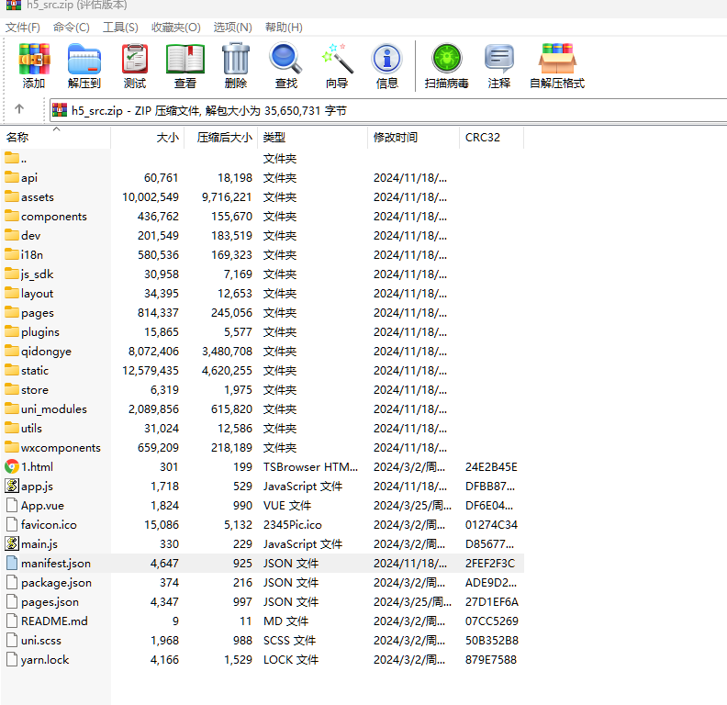Go up one level with arrow button
This screenshot has width=727, height=705.
pyautogui.click(x=19, y=110)
